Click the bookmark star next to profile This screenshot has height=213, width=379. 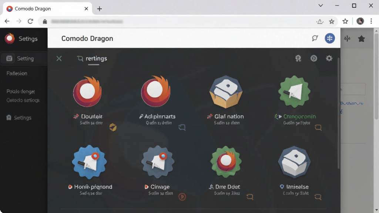point(345,21)
